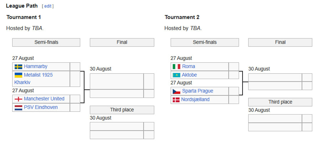Click the England flag beside Manchester United
The image size is (320, 143).
click(x=18, y=99)
